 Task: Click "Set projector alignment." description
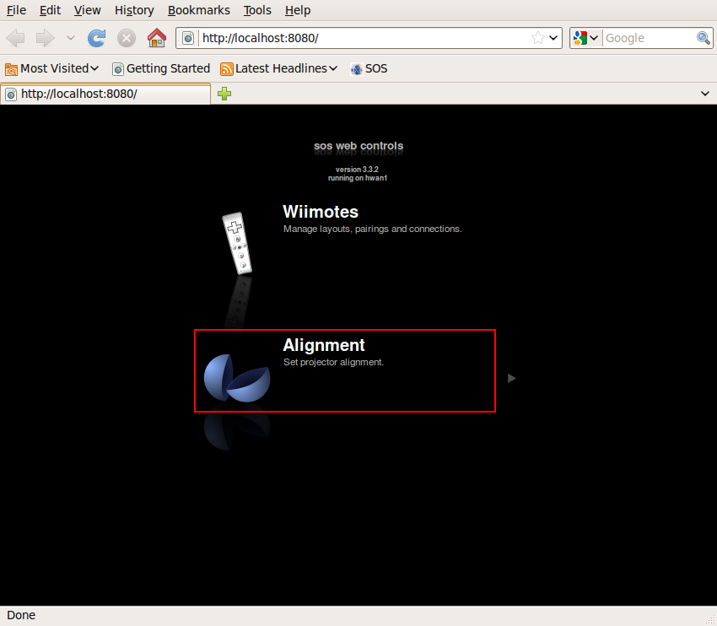[x=333, y=362]
